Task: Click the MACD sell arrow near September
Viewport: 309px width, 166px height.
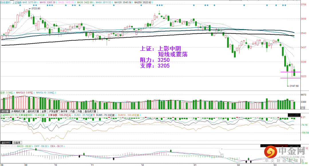Action: click(36, 149)
